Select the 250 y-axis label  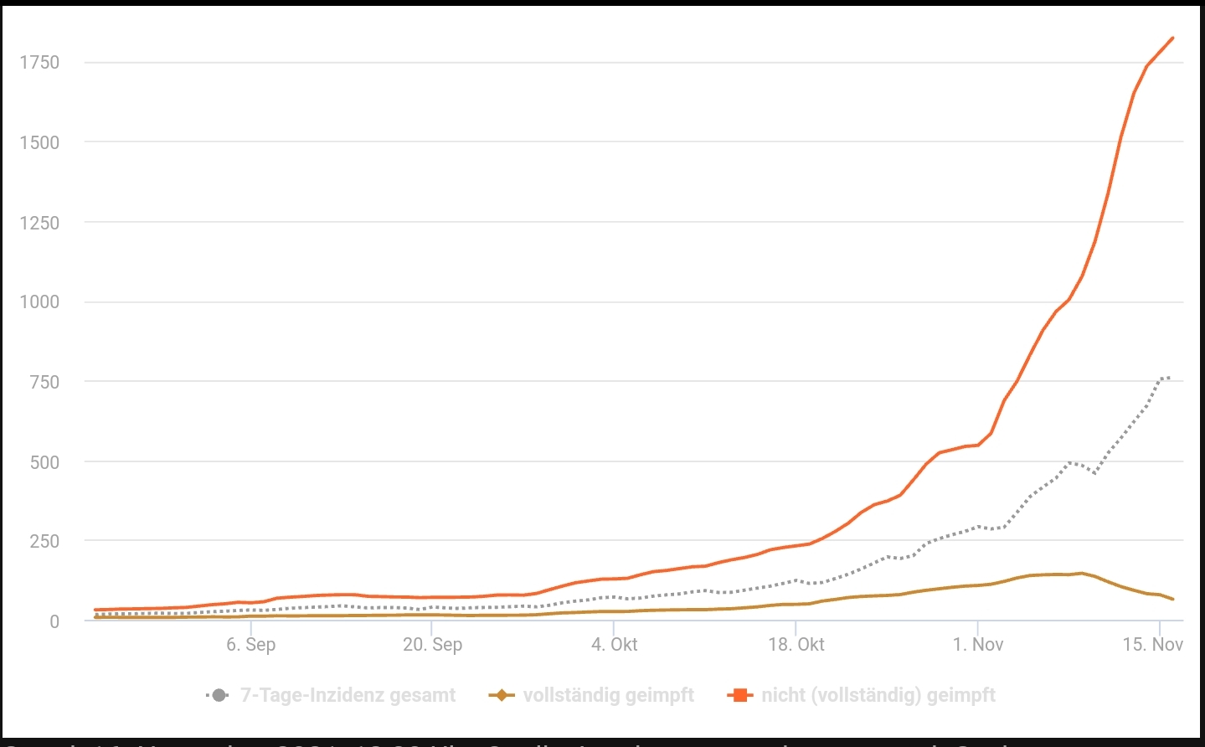pyautogui.click(x=45, y=542)
